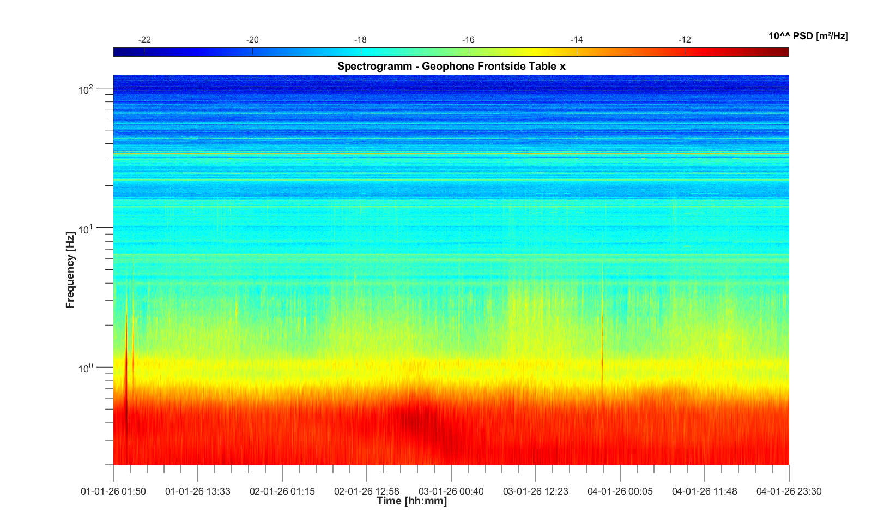This screenshot has width=872, height=517.
Task: Pick the -12 colorbar tick label
Action: 685,40
